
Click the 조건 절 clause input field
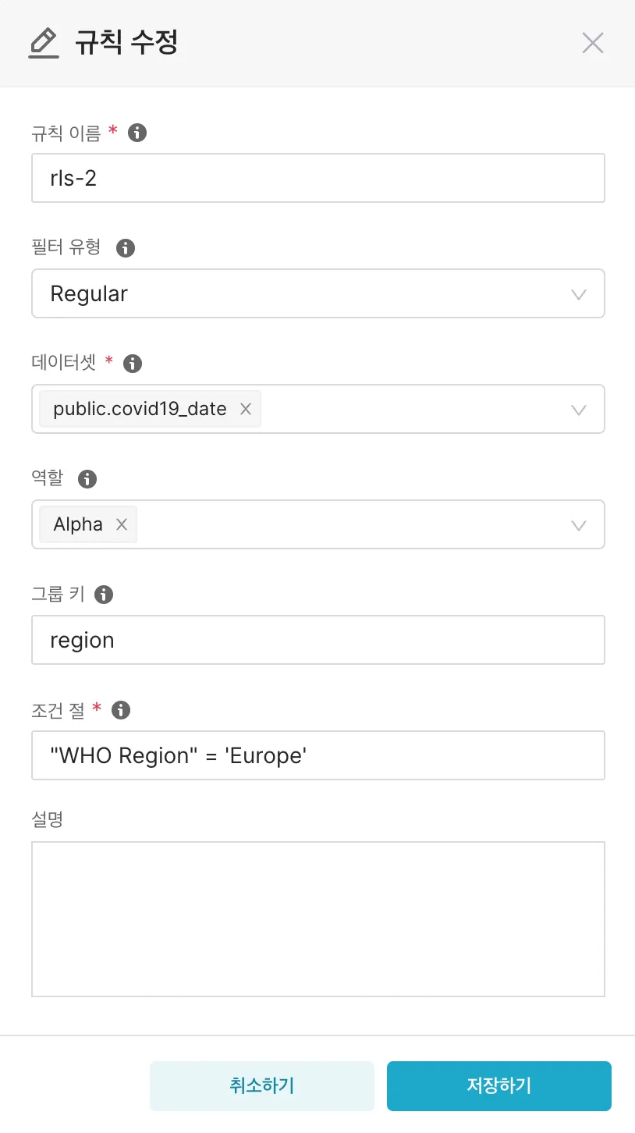click(317, 755)
